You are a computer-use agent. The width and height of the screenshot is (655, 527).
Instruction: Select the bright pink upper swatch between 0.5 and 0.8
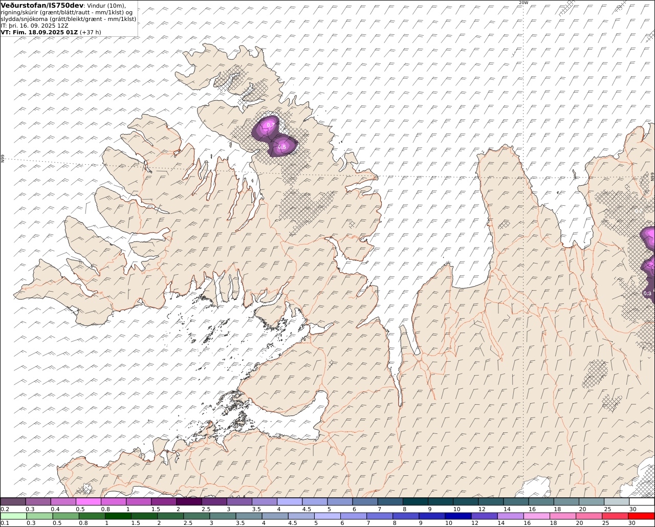88,501
